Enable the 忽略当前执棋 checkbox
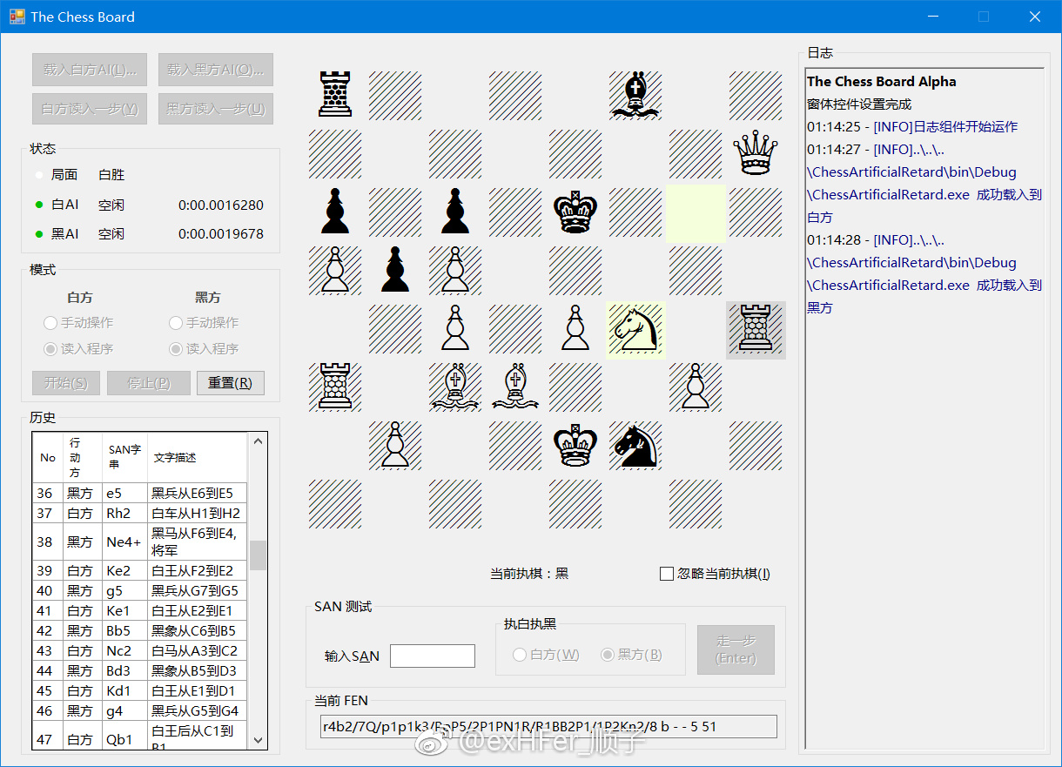 click(x=667, y=574)
